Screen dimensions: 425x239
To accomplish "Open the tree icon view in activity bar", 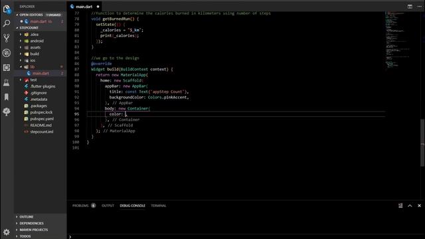I will [x=7, y=112].
